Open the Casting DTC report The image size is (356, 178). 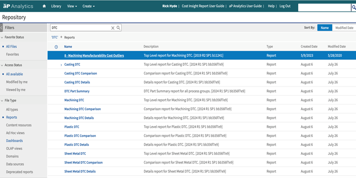72,64
